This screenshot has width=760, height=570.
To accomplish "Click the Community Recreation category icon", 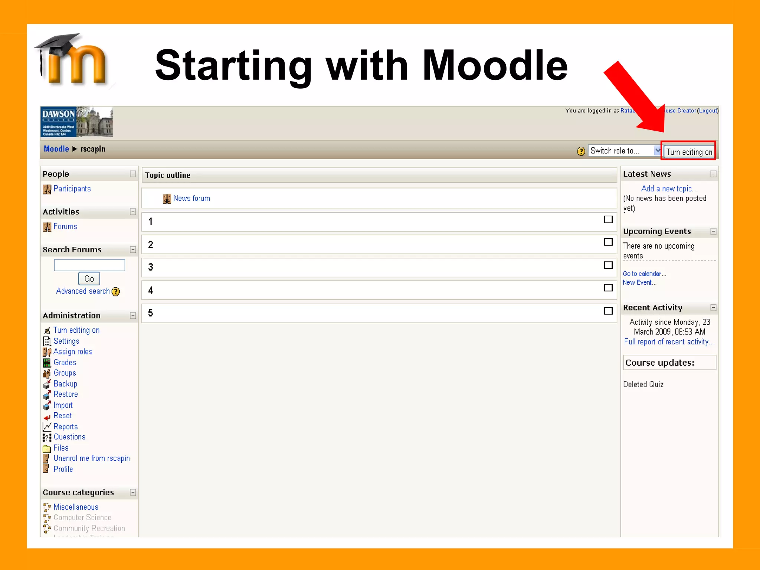I will [x=47, y=528].
